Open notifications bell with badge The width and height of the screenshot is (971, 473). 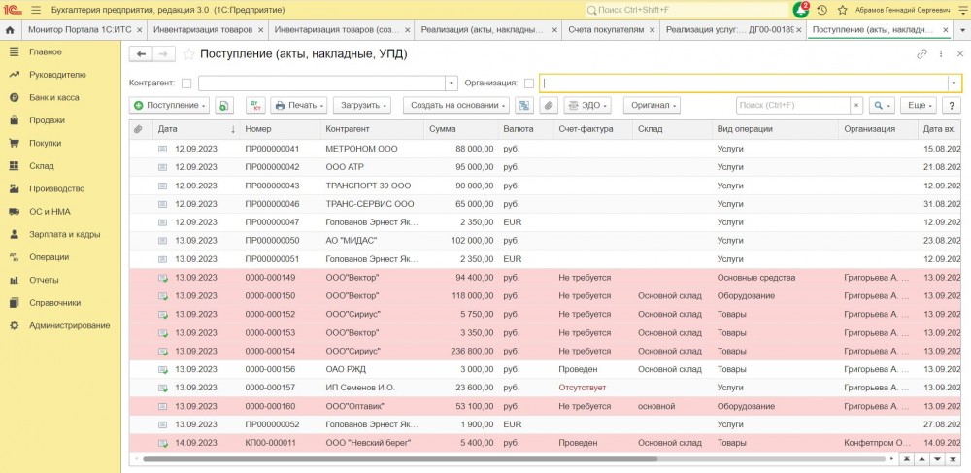(800, 10)
